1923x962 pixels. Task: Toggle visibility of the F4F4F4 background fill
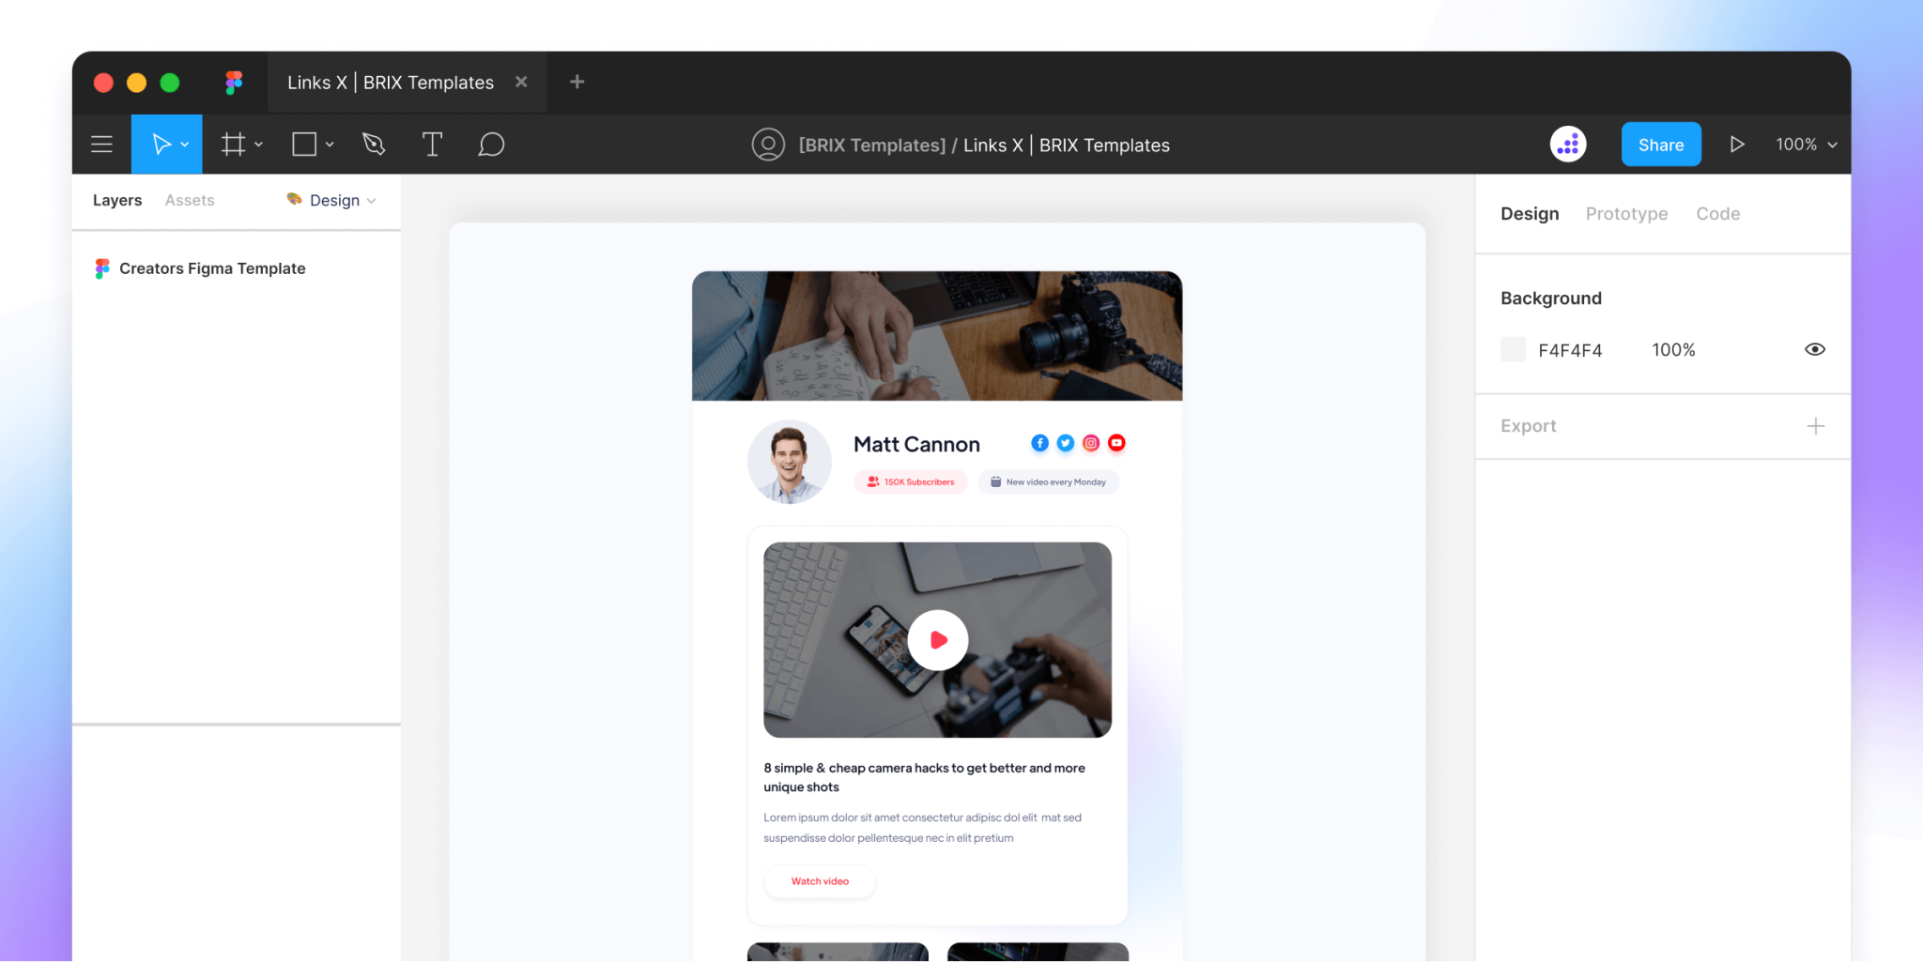click(x=1814, y=349)
